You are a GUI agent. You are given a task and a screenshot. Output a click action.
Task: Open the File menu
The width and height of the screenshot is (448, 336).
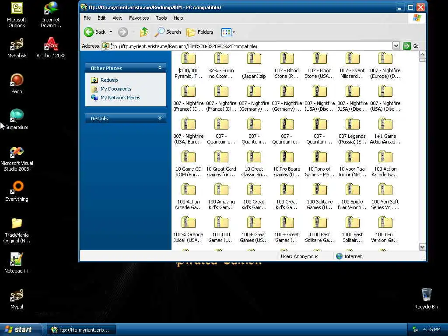[87, 18]
